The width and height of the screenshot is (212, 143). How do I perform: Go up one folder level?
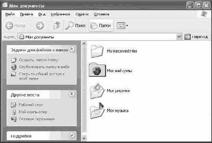tap(57, 25)
